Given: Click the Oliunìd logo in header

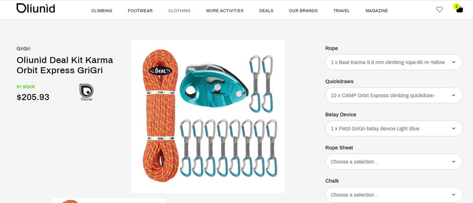Looking at the screenshot, I should [35, 9].
